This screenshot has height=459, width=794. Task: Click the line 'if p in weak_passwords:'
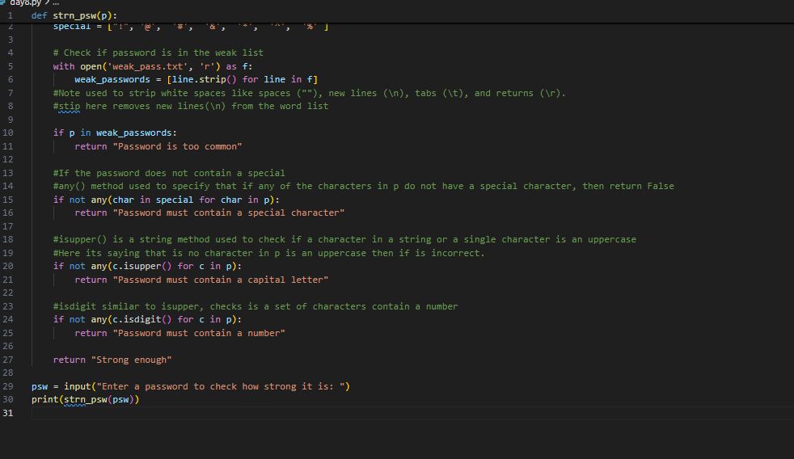coord(115,133)
